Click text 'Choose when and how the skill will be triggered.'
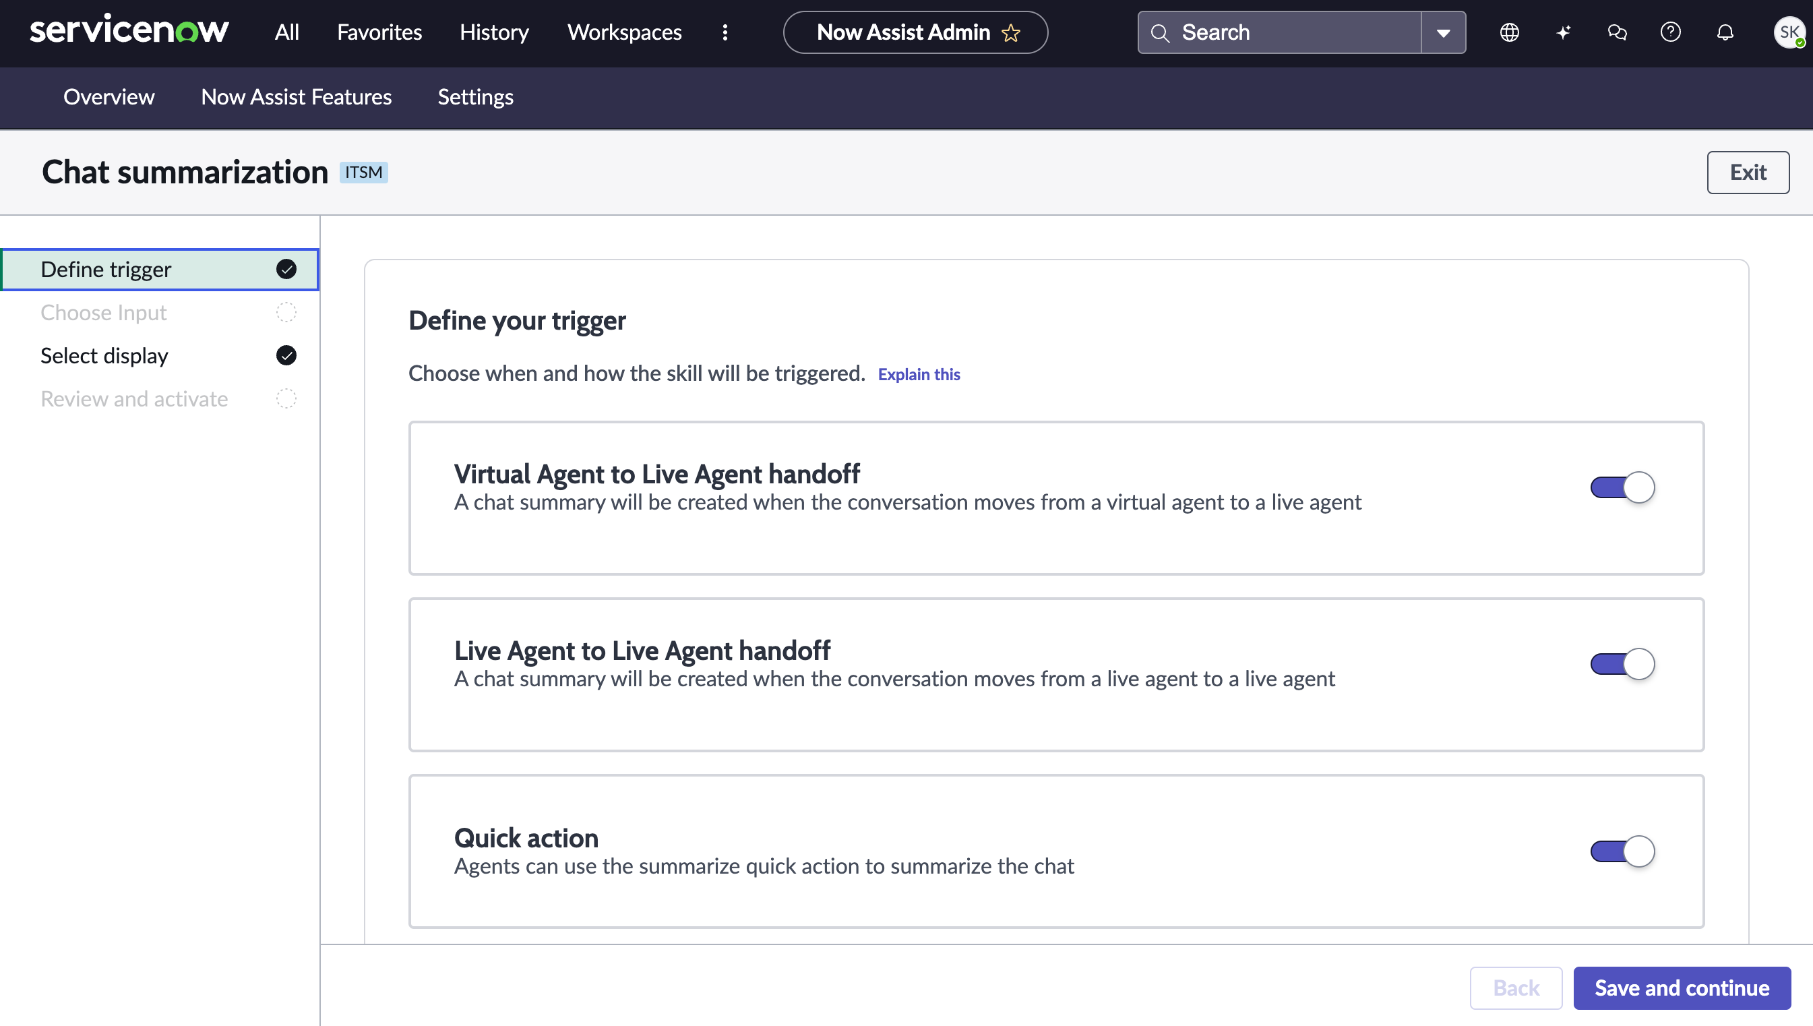The image size is (1813, 1026). [x=637, y=373]
